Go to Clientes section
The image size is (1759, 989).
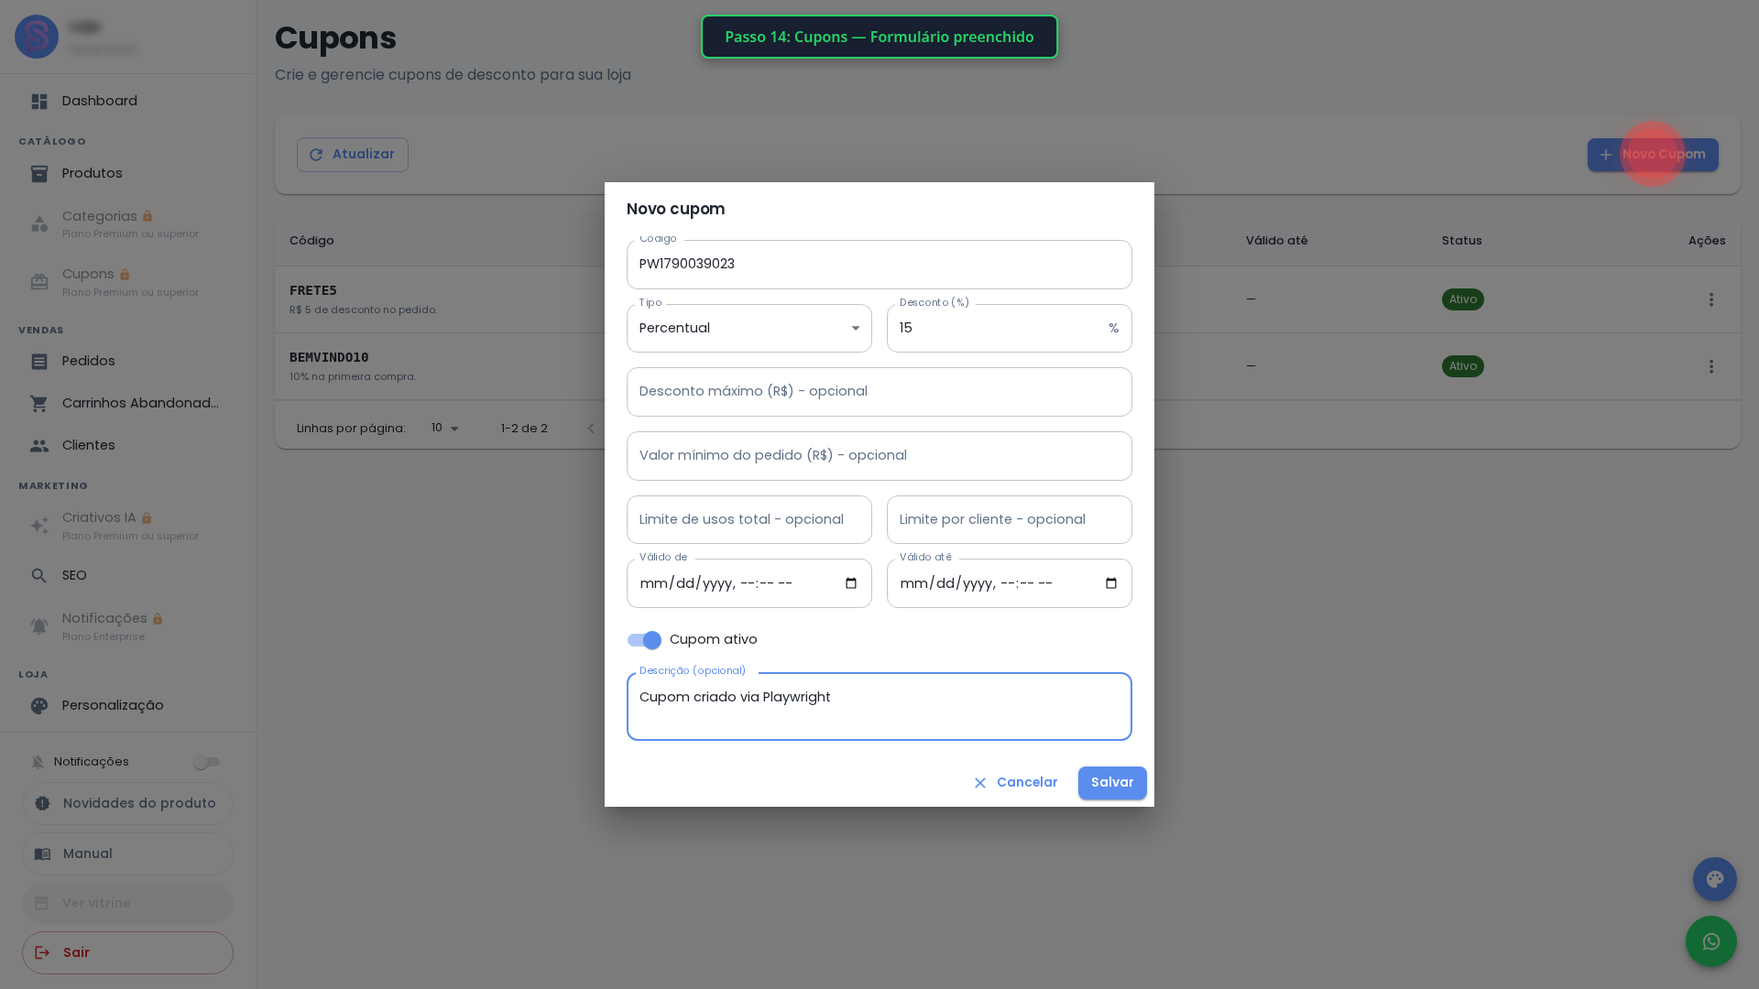pos(128,446)
